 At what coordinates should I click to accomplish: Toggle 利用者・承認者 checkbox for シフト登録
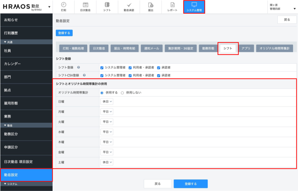coord(130,68)
